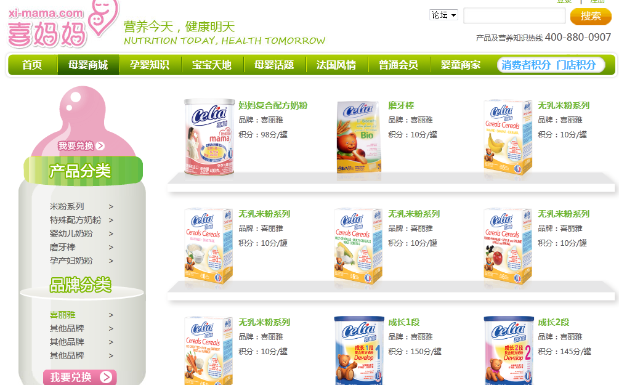Click the 喜妈妈 xi-mama.com logo

pyautogui.click(x=63, y=23)
